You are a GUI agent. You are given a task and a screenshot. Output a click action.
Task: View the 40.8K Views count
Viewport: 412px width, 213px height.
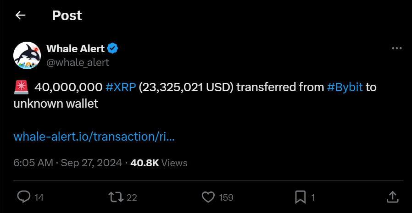159,163
